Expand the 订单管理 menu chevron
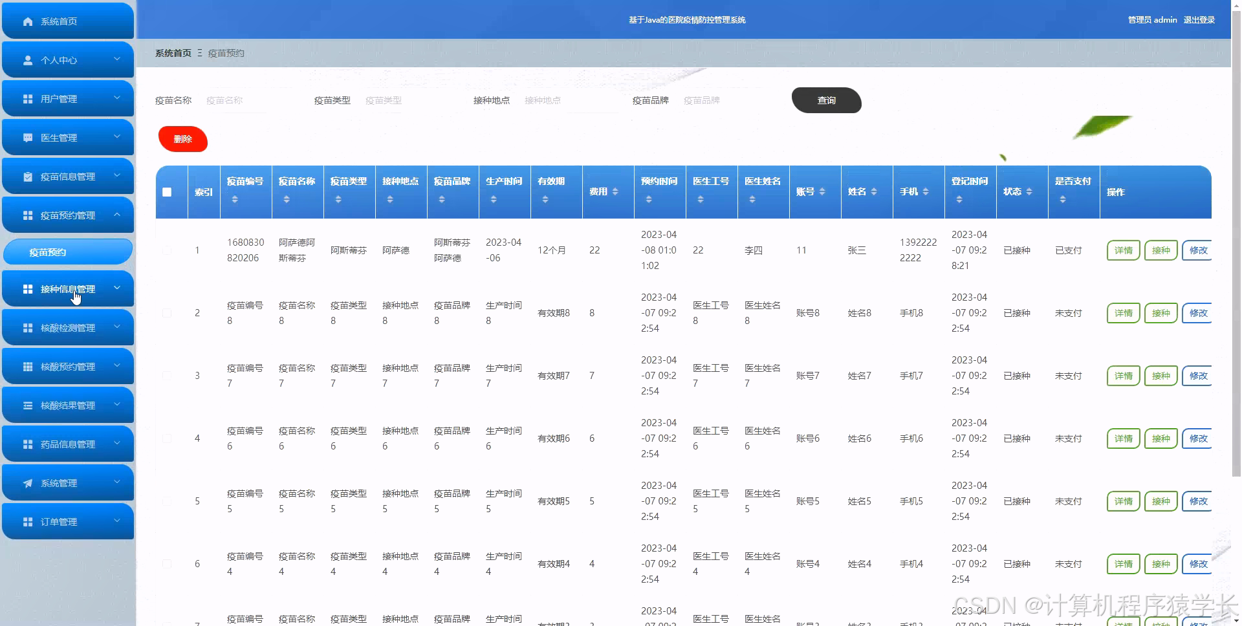This screenshot has height=626, width=1242. pyautogui.click(x=117, y=521)
